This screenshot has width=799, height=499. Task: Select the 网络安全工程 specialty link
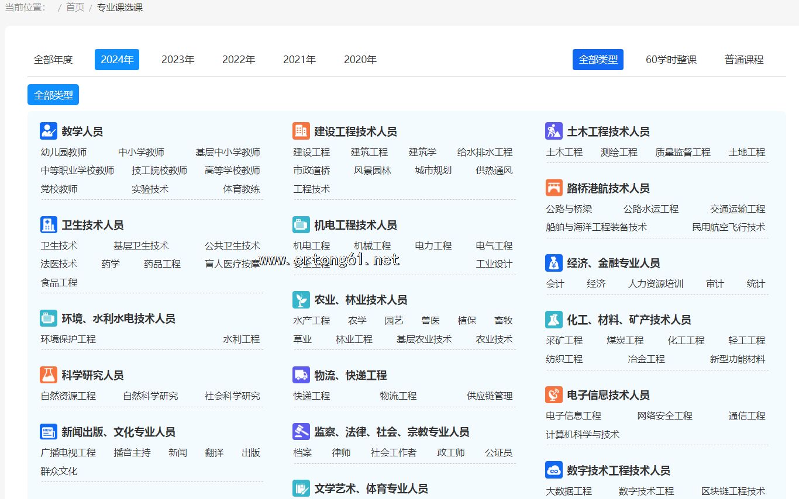(x=664, y=415)
